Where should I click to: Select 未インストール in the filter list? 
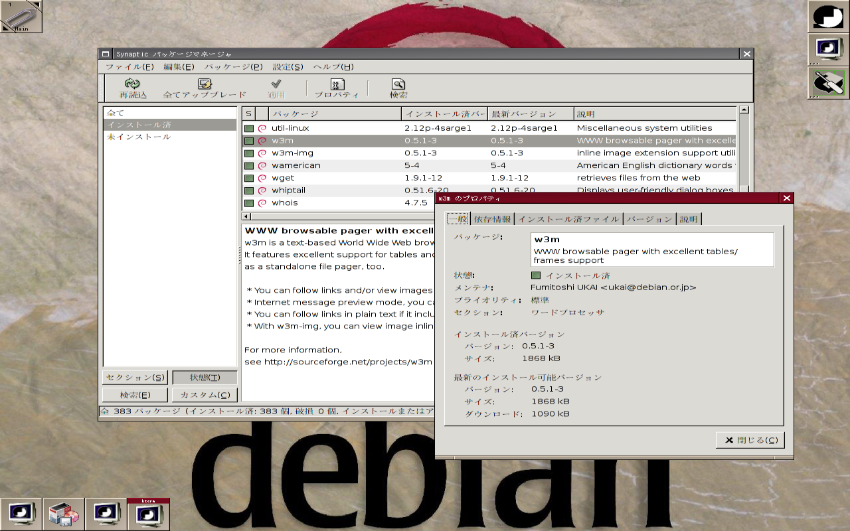pyautogui.click(x=170, y=137)
